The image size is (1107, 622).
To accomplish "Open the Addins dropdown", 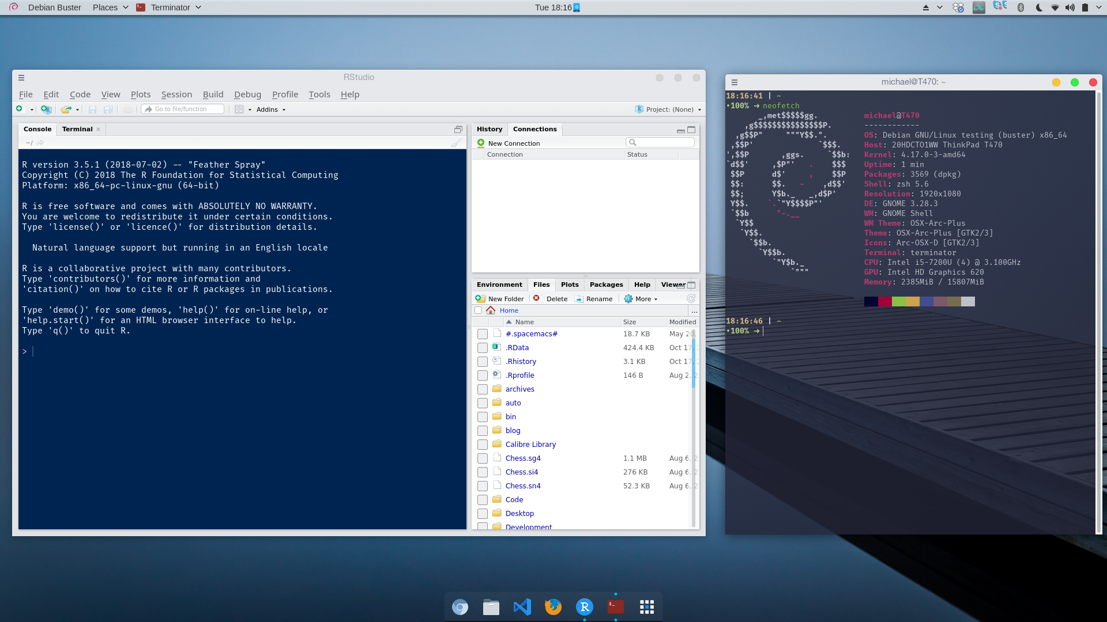I will 271,109.
